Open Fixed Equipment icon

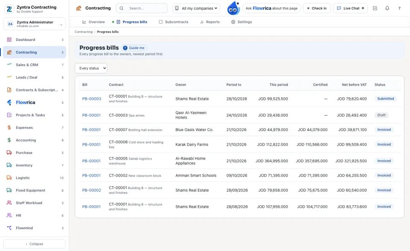[x=9, y=190]
